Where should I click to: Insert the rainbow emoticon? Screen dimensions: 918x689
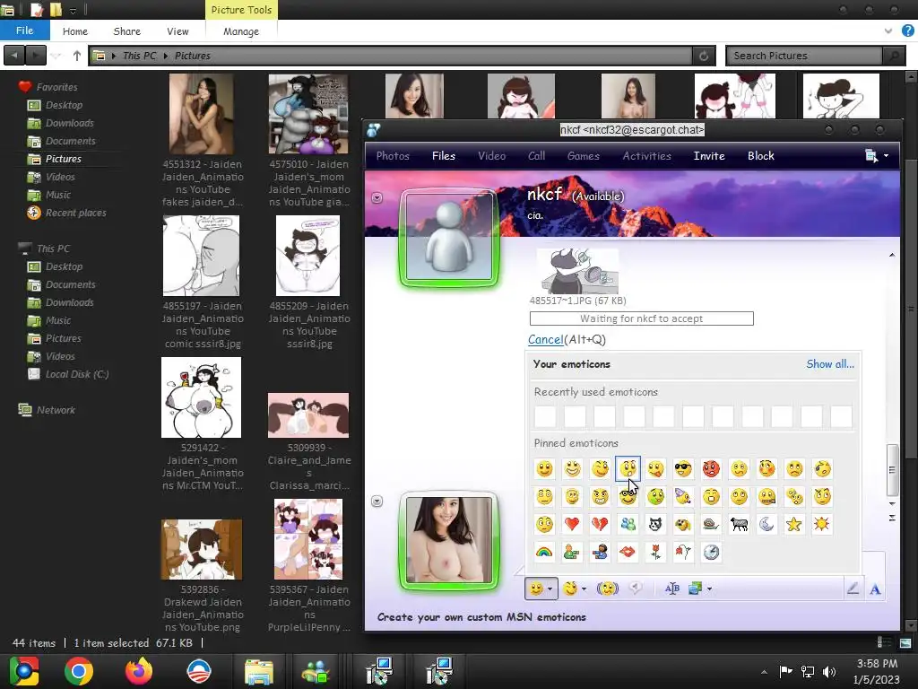(x=544, y=552)
